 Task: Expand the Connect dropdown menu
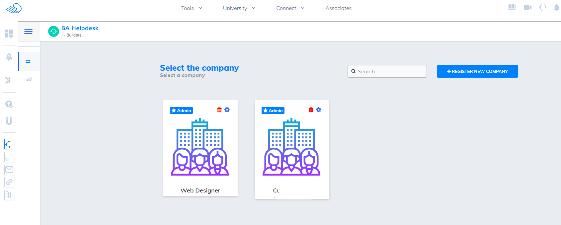290,8
